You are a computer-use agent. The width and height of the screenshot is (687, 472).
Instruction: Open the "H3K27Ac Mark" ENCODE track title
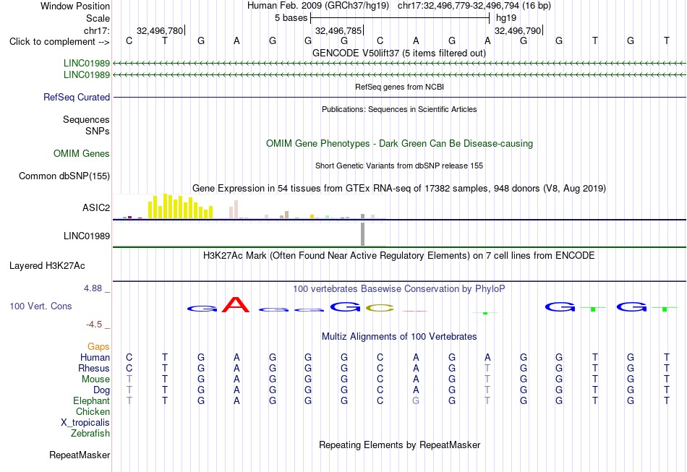tap(398, 256)
